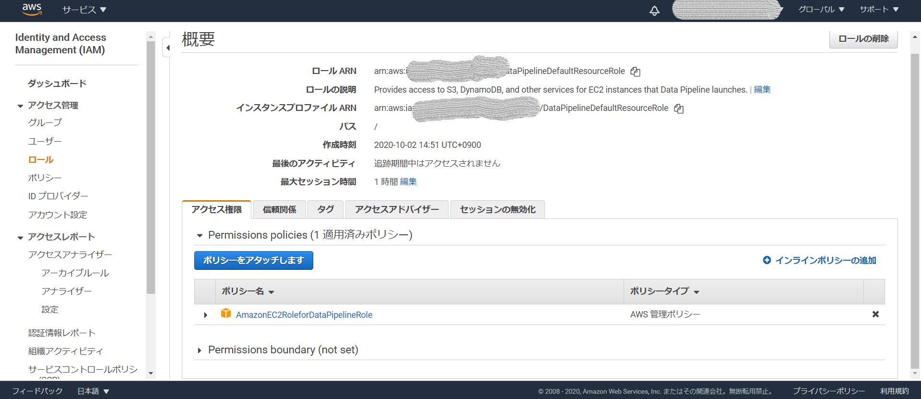This screenshot has height=399, width=921.
Task: Open アナライザー in the sidebar
Action: pos(67,291)
